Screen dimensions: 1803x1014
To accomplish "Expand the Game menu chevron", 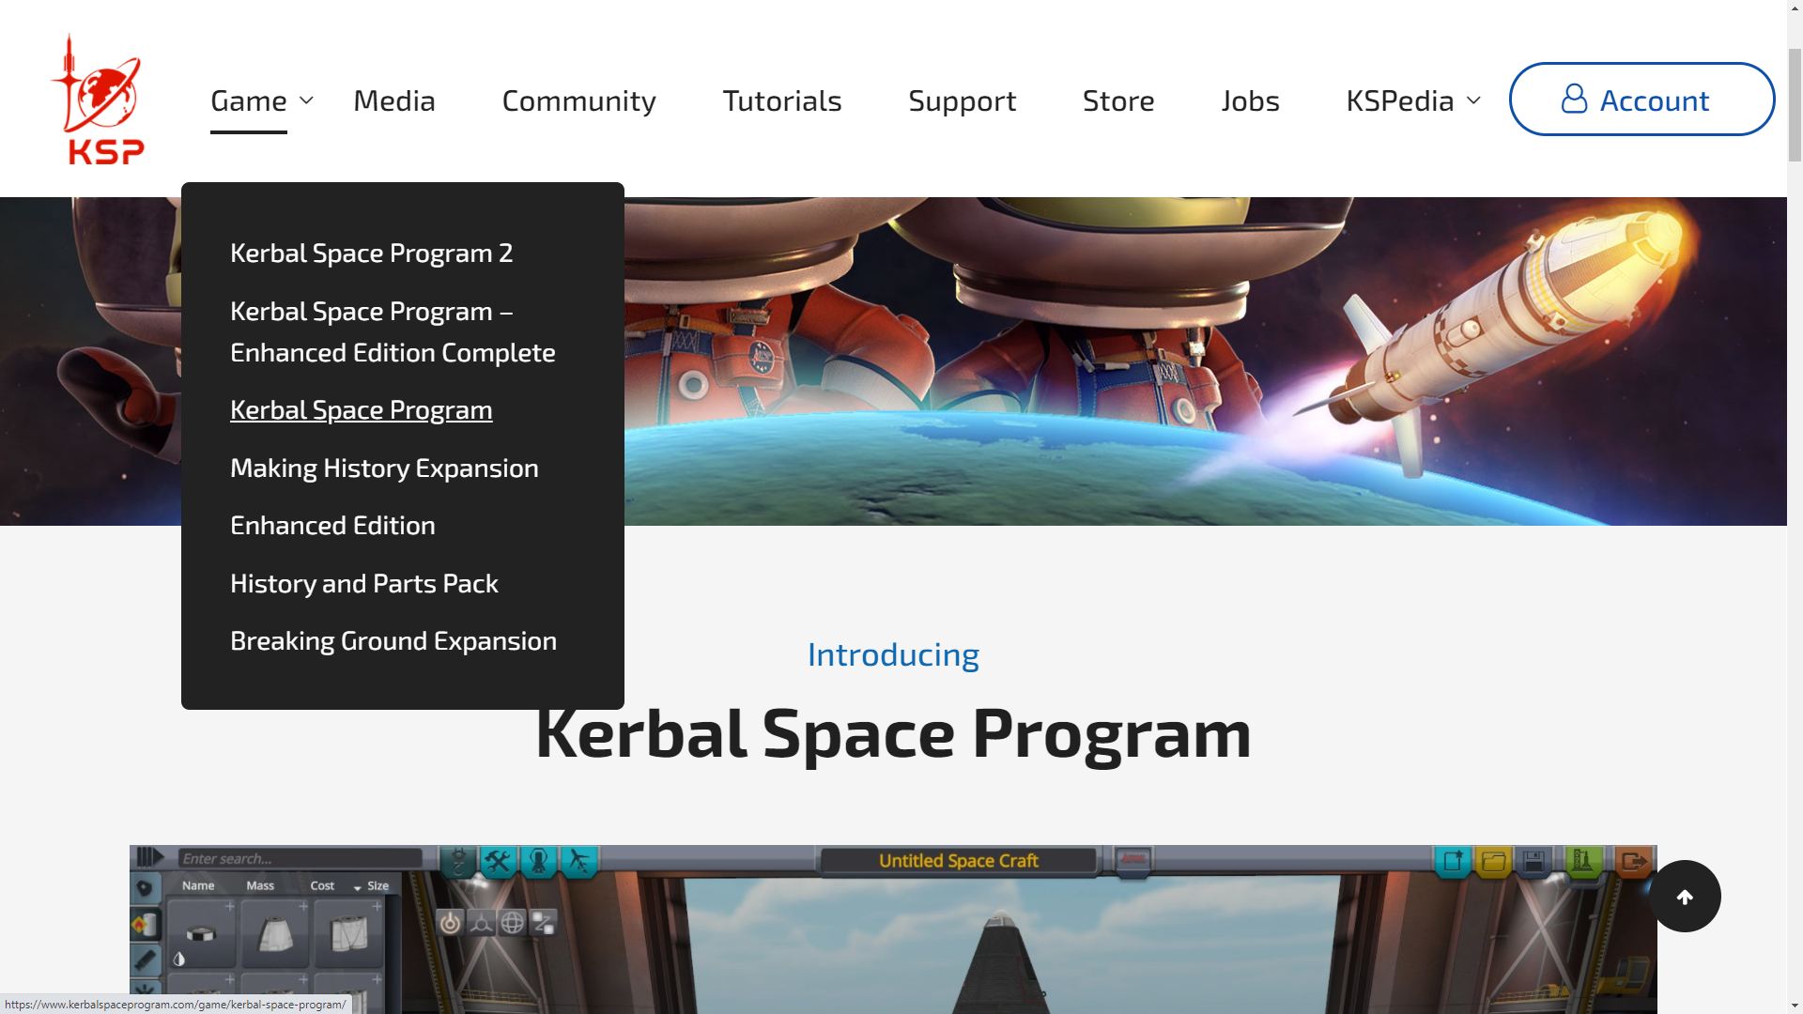I will [306, 100].
